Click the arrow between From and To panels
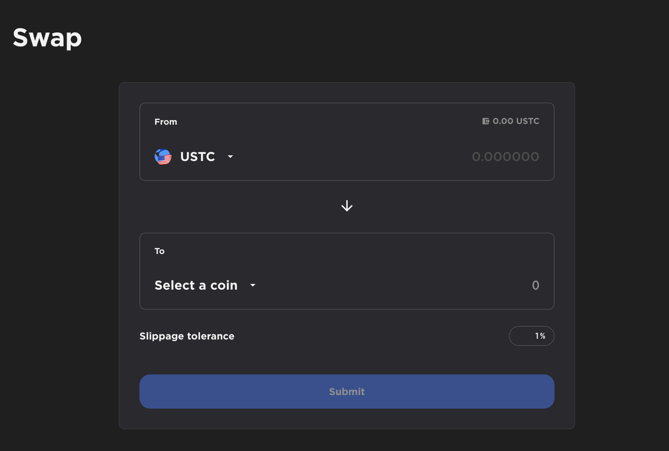The image size is (669, 451). click(x=347, y=206)
